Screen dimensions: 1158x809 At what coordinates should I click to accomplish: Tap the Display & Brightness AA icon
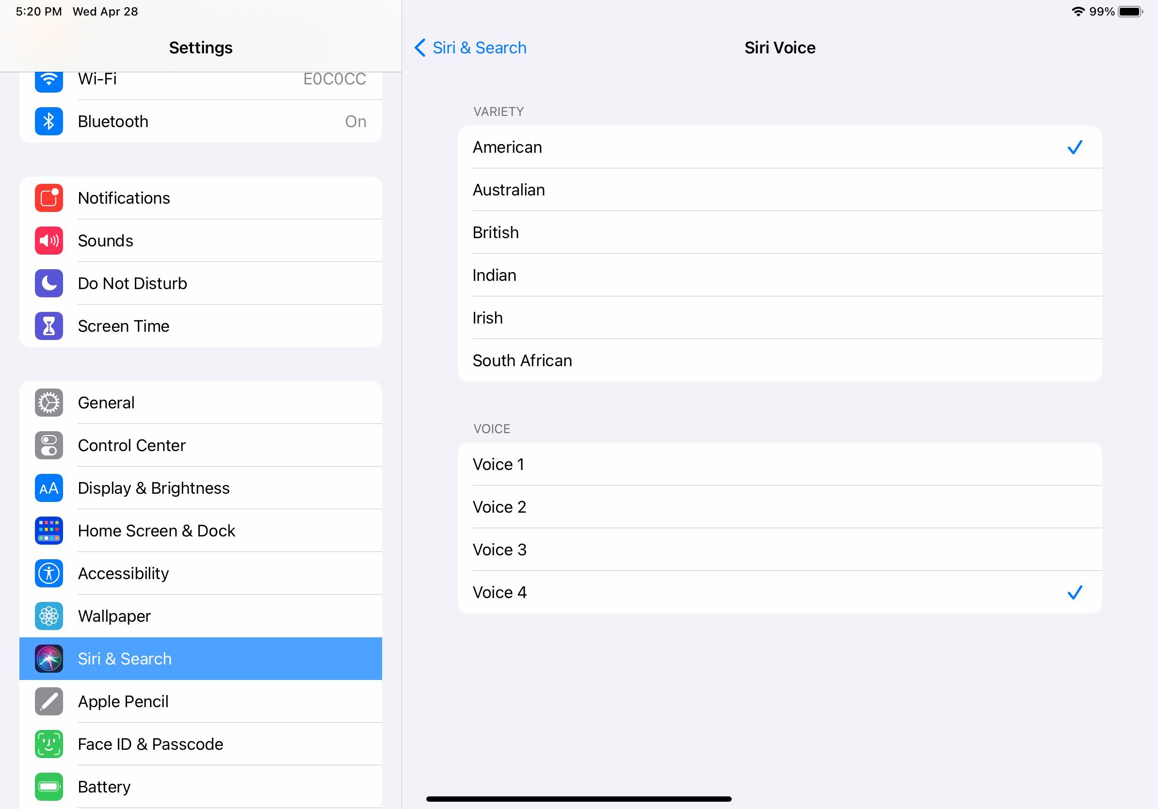coord(49,488)
